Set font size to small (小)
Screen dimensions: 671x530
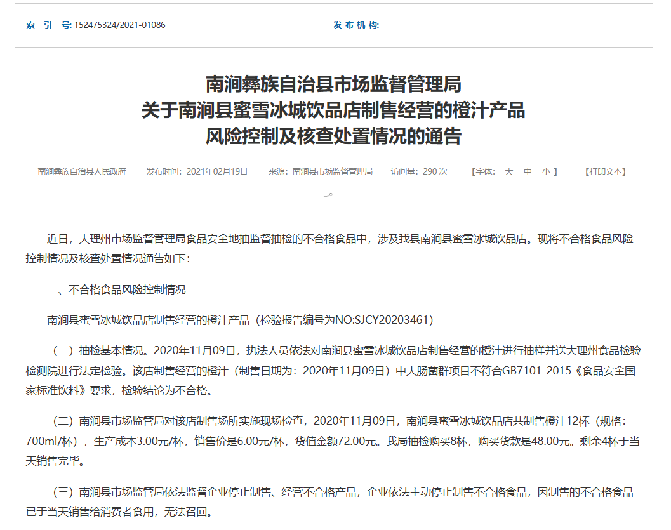point(546,171)
